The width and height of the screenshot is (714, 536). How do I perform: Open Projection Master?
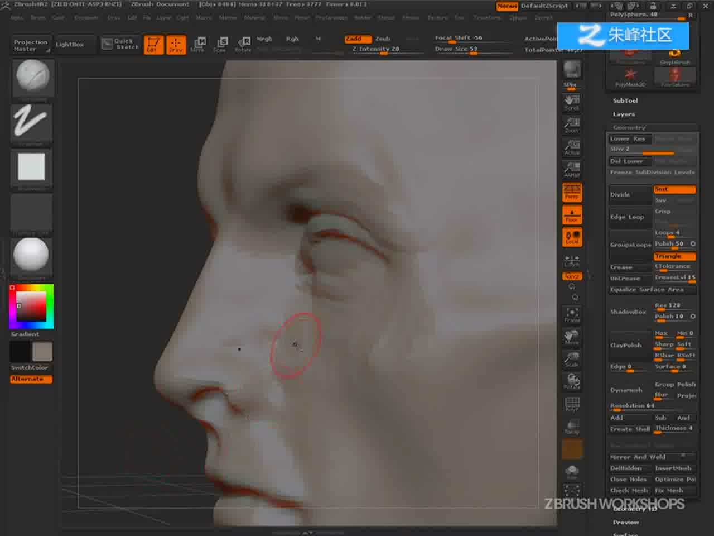(x=31, y=45)
